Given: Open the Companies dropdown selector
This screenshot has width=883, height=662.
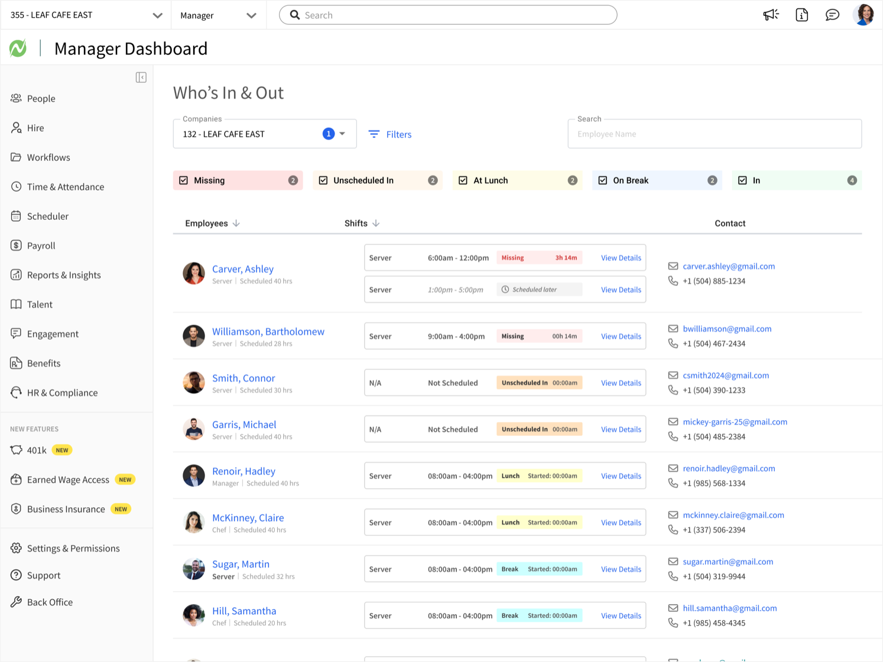Looking at the screenshot, I should click(x=265, y=134).
